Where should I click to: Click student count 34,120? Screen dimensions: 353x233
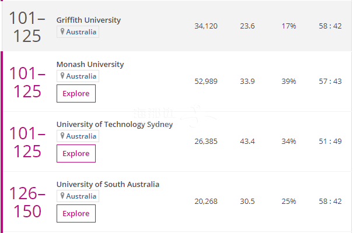(x=206, y=26)
